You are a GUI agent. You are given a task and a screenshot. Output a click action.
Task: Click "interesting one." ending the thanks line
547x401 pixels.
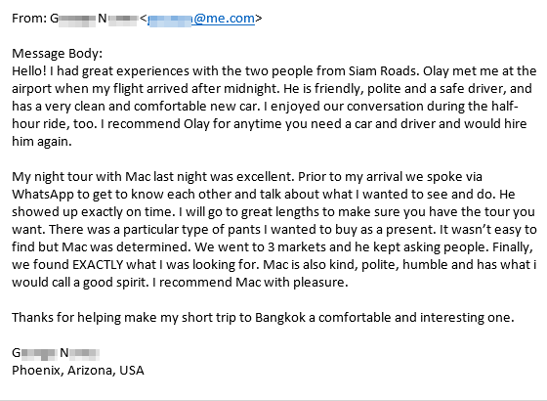point(467,318)
